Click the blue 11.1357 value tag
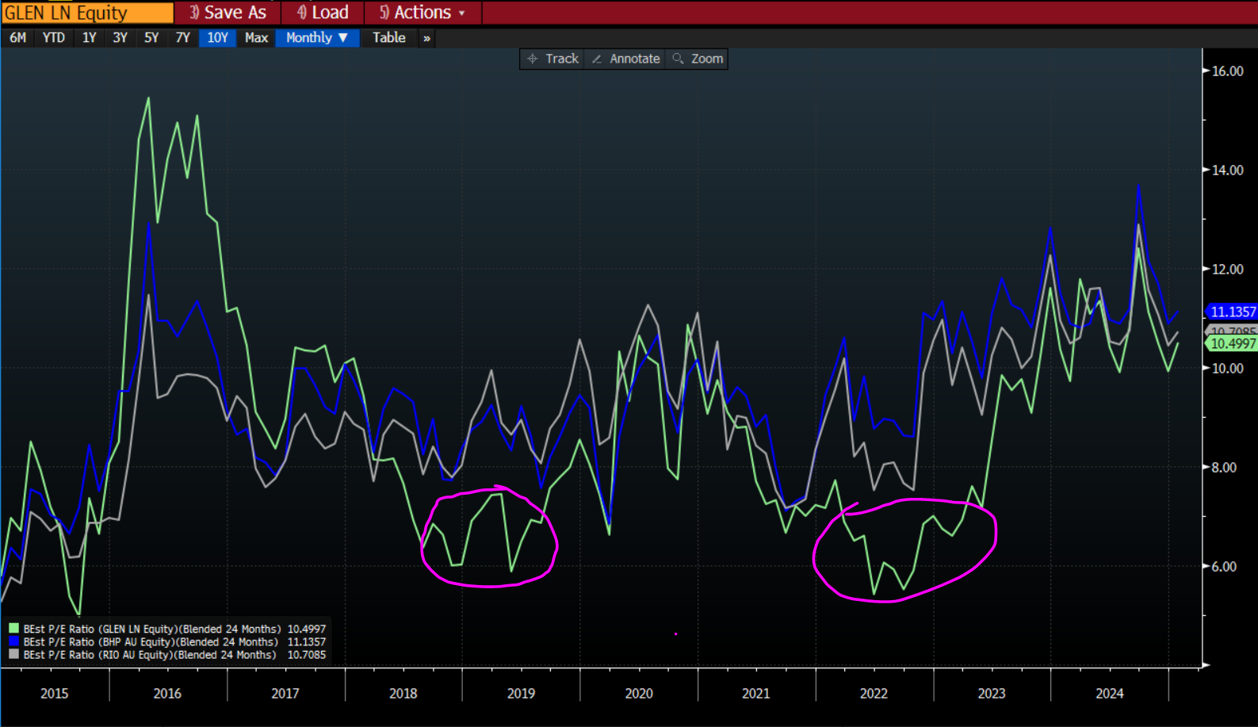Screen dimensions: 1258x727 point(1232,312)
